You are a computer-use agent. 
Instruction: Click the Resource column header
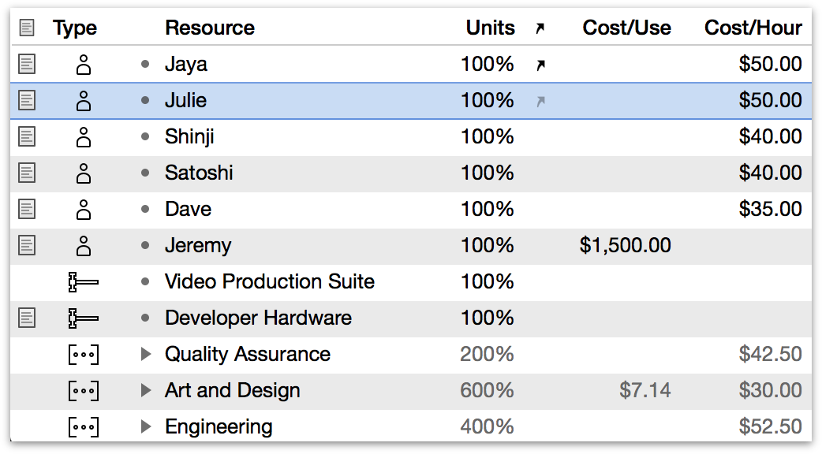(210, 28)
